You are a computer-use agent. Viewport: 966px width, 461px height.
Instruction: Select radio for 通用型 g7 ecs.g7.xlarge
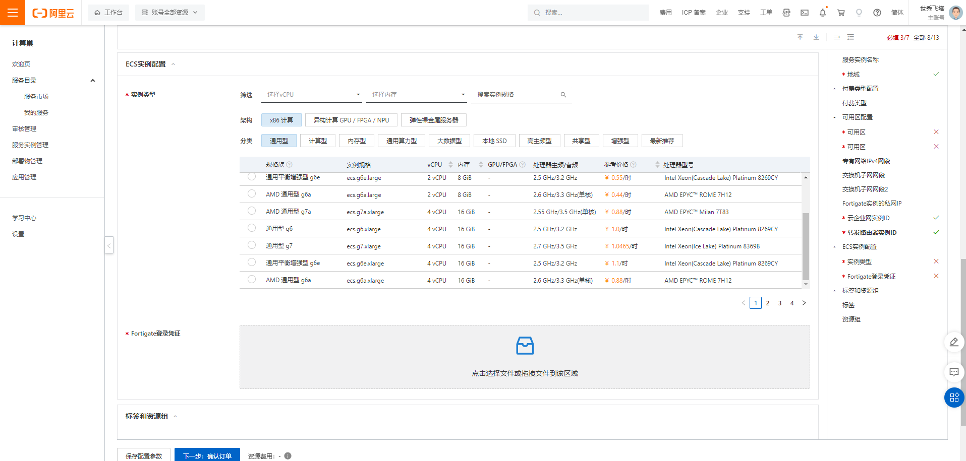coord(252,245)
